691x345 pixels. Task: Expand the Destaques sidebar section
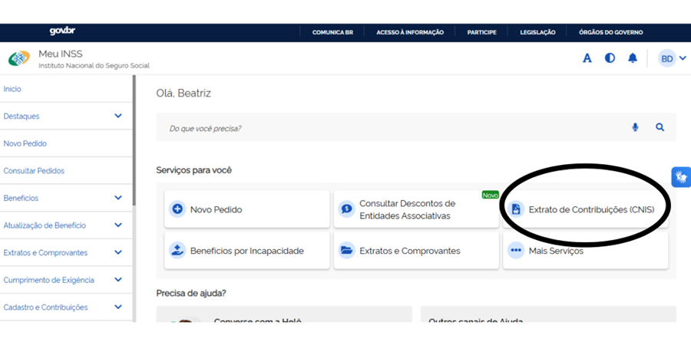point(117,117)
